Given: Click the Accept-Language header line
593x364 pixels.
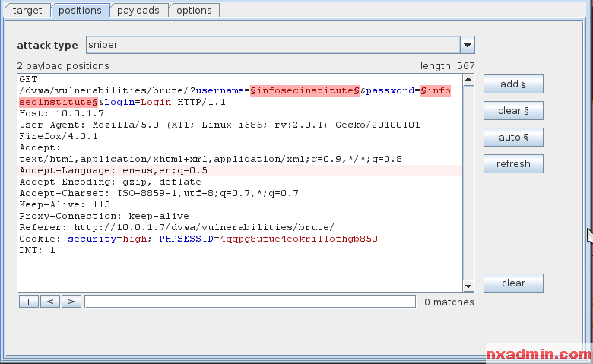Looking at the screenshot, I should coord(113,170).
